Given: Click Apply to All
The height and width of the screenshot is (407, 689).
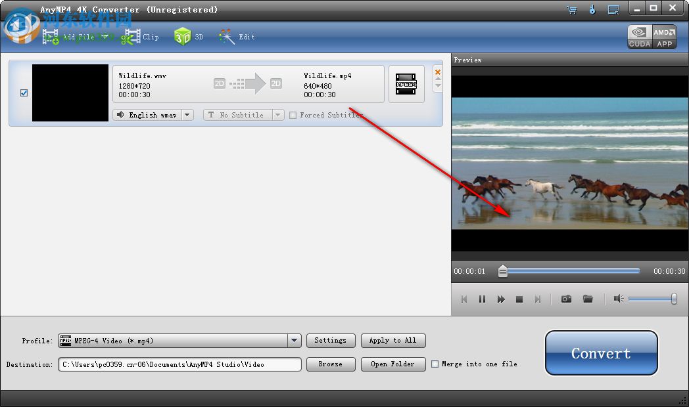Looking at the screenshot, I should (392, 340).
